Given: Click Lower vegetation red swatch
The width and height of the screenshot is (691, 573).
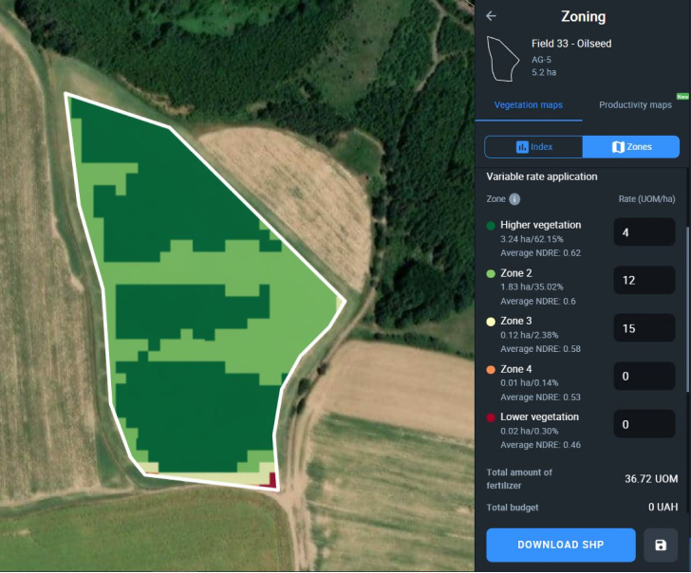Looking at the screenshot, I should (x=491, y=417).
